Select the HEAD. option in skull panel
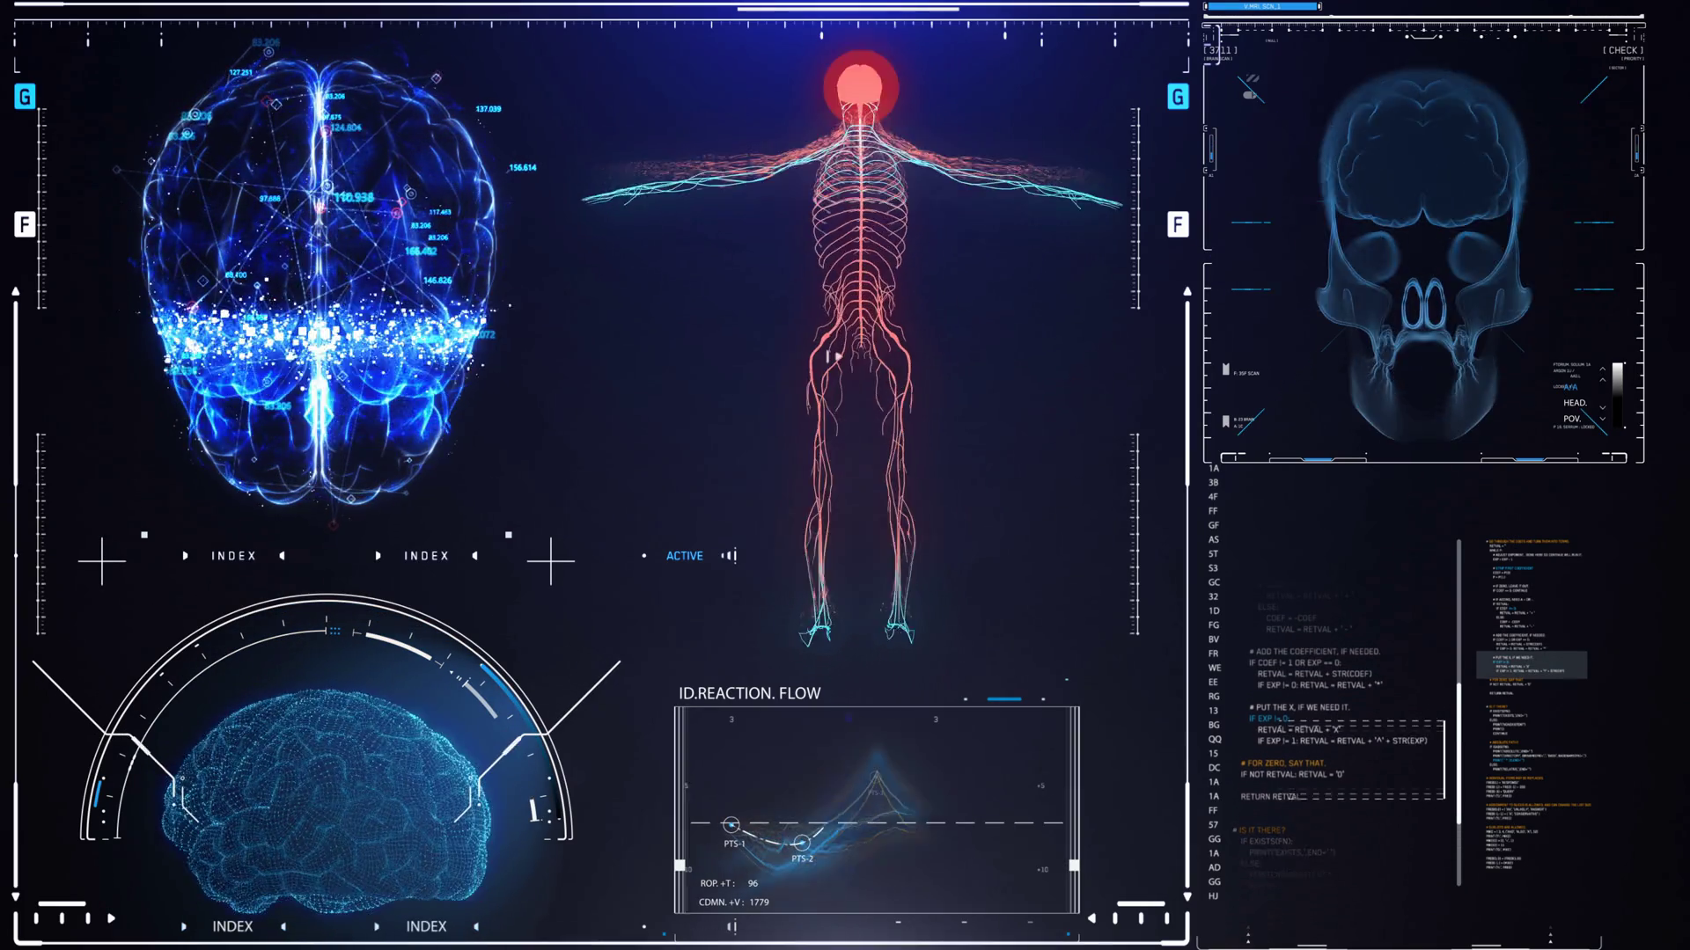This screenshot has width=1690, height=950. pos(1575,403)
